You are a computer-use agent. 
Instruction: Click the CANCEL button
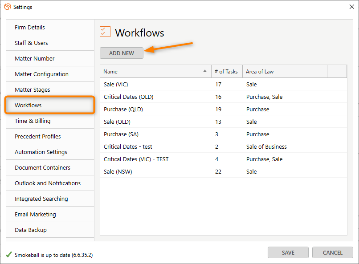(x=333, y=252)
